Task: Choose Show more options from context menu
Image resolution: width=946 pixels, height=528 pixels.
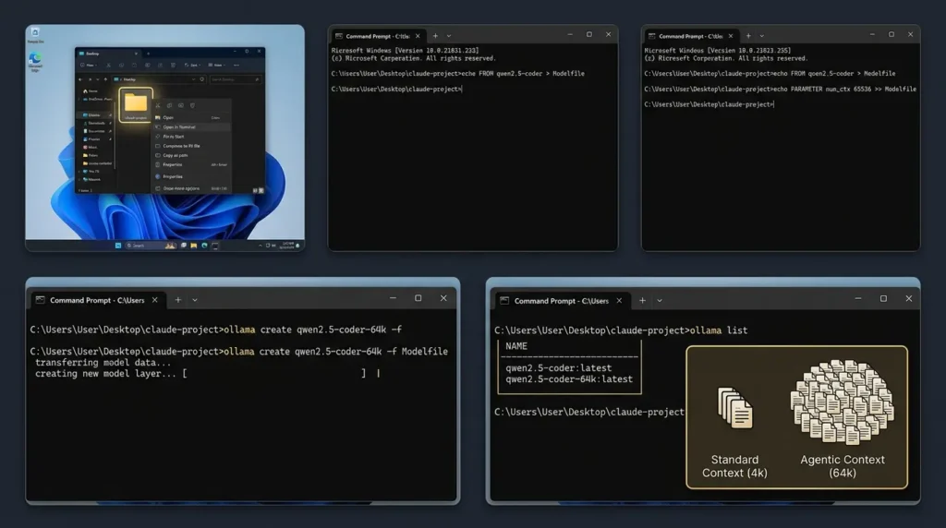Action: pyautogui.click(x=191, y=188)
